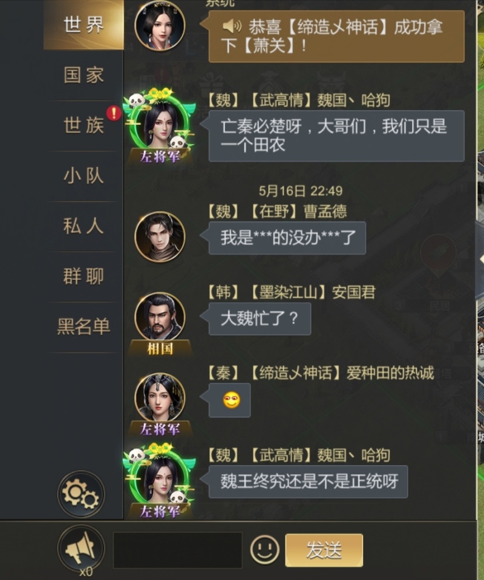This screenshot has width=484, height=580.
Task: Open chat settings gear icon
Action: [81, 494]
